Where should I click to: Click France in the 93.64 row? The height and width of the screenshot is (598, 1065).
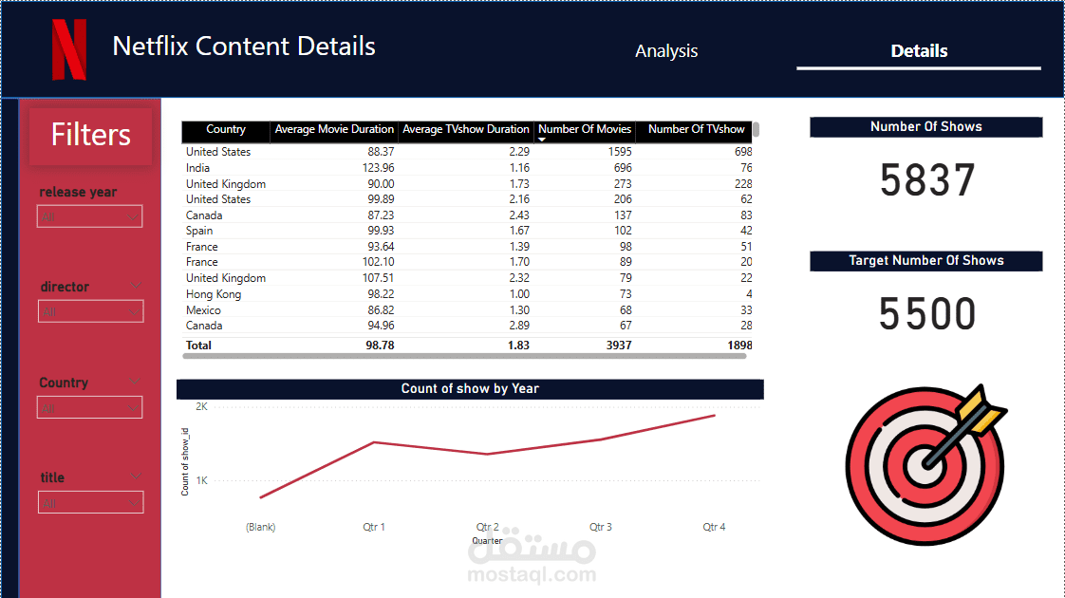pos(202,247)
